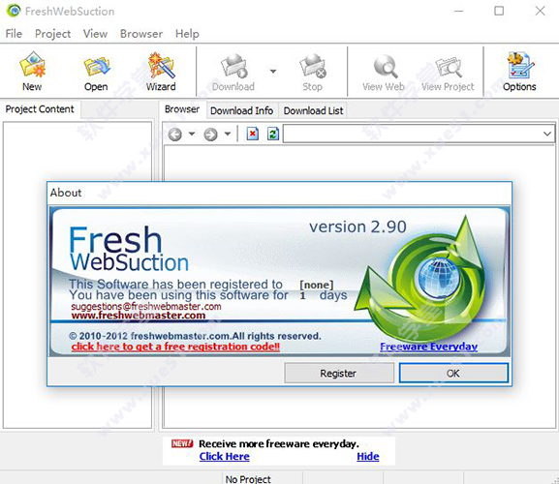
Task: Expand the browser back history dropdown
Action: click(x=192, y=134)
